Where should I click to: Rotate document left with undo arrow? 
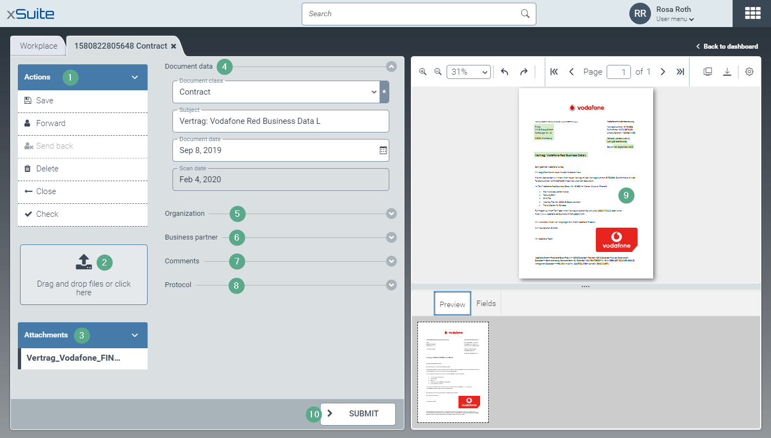[504, 72]
